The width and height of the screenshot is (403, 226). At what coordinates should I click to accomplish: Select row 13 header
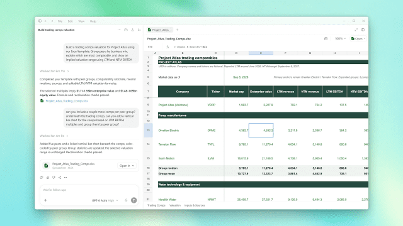[148, 131]
